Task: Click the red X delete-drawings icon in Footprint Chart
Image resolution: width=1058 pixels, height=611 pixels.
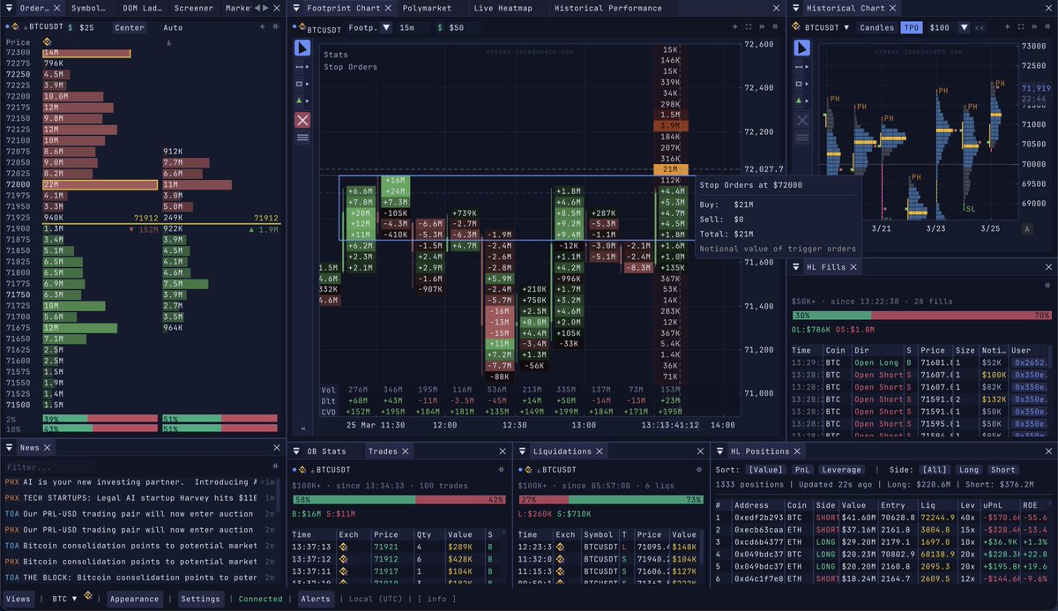Action: 302,120
